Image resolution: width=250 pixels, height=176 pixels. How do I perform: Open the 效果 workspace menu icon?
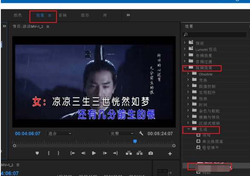(50, 15)
